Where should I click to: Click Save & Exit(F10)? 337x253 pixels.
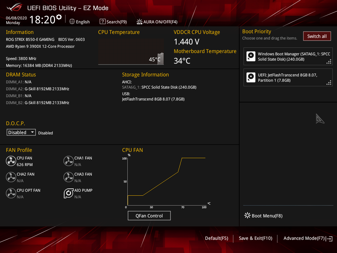(x=255, y=239)
